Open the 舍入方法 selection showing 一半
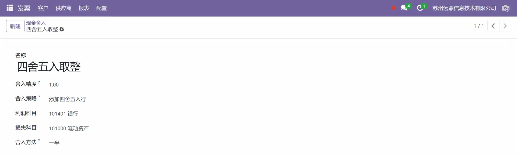 coord(54,143)
